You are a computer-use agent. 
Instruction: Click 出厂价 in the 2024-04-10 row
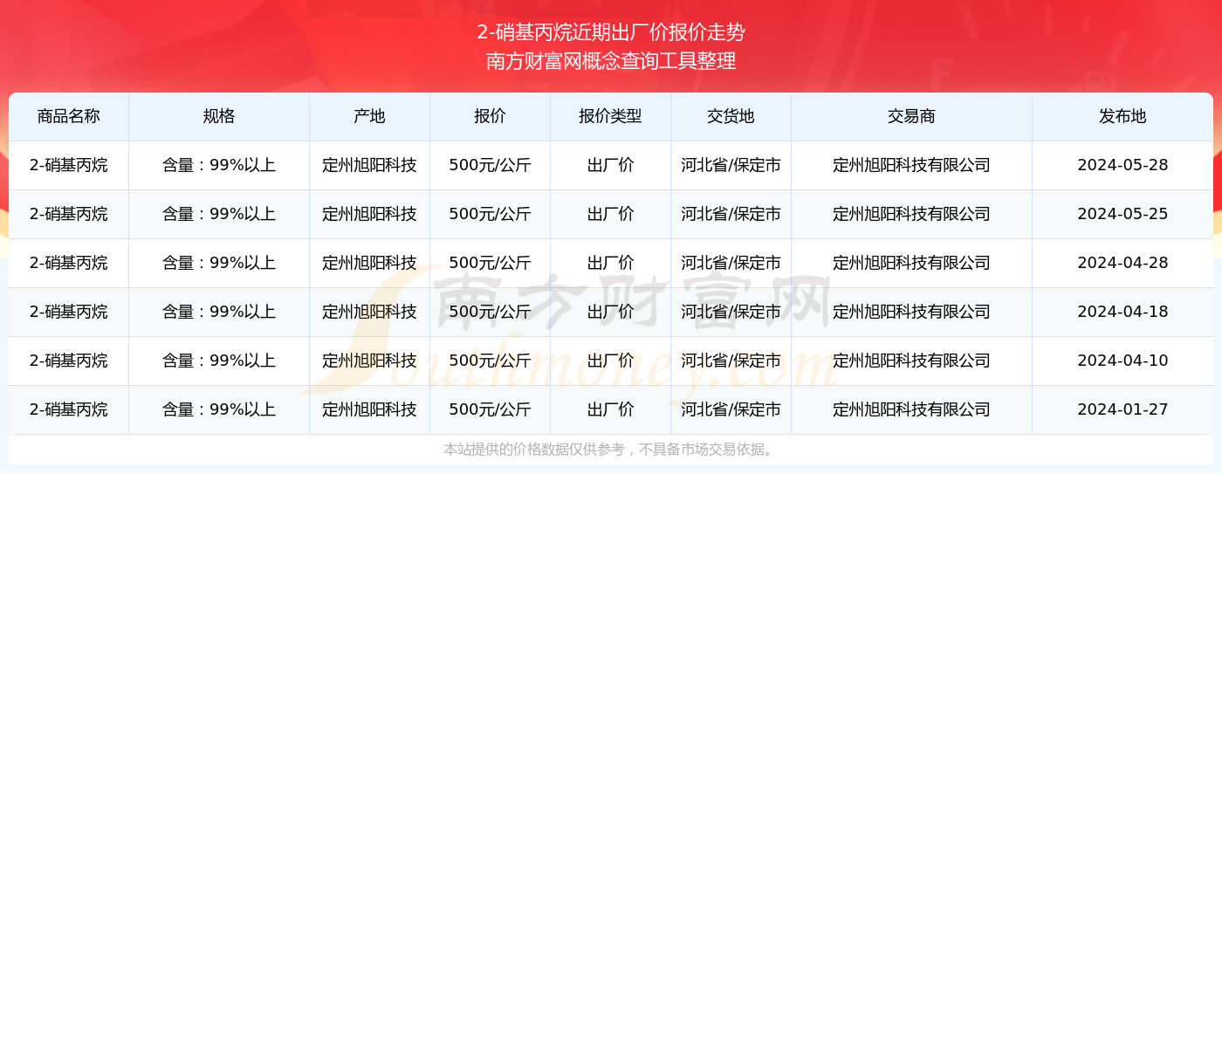610,361
